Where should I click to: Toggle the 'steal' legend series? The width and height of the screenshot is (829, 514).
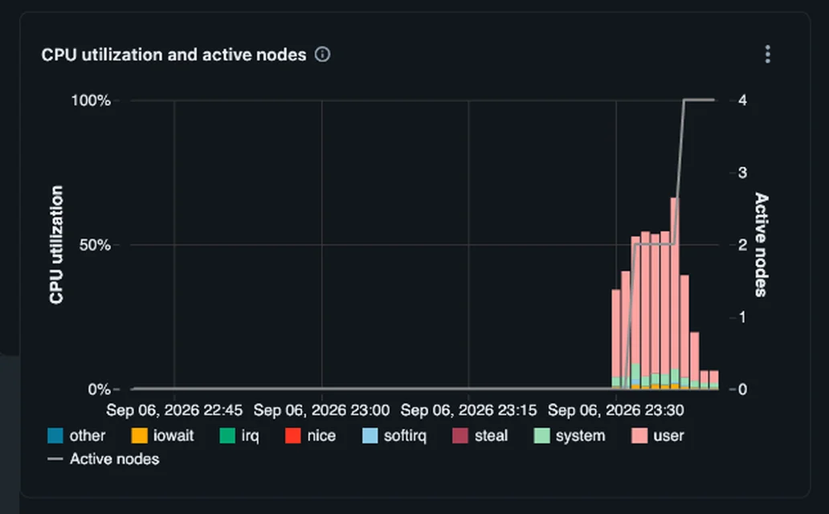[x=480, y=436]
